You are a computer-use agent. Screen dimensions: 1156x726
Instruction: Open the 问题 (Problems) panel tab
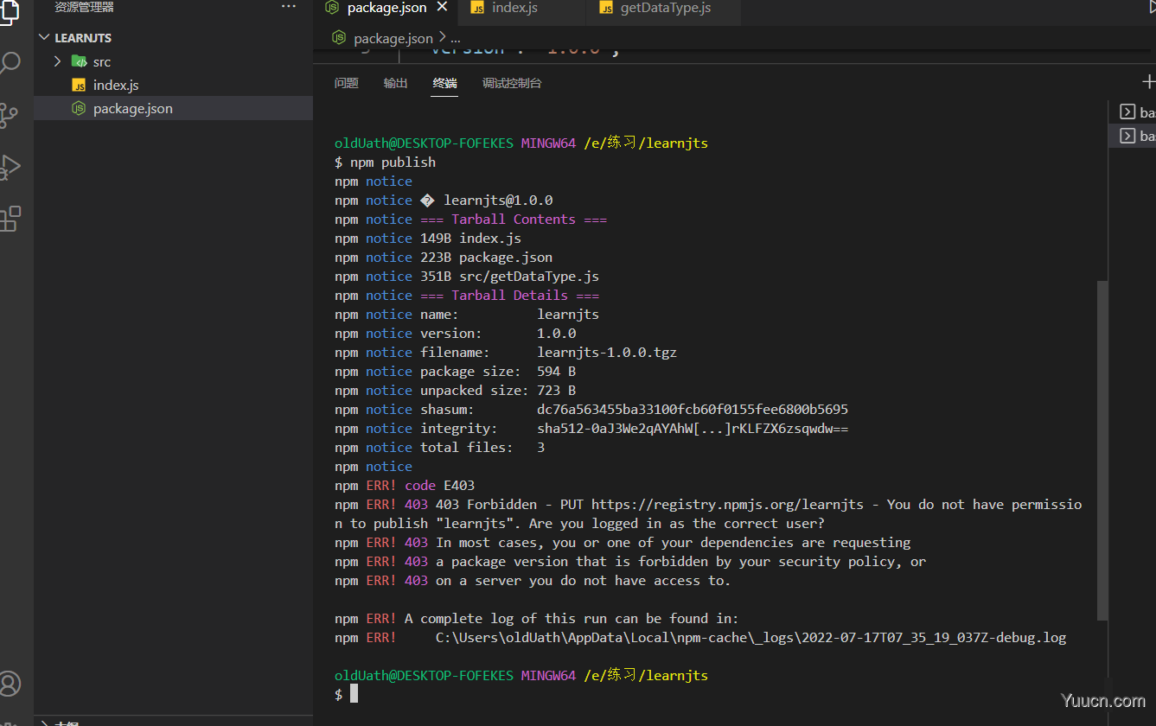pyautogui.click(x=346, y=83)
